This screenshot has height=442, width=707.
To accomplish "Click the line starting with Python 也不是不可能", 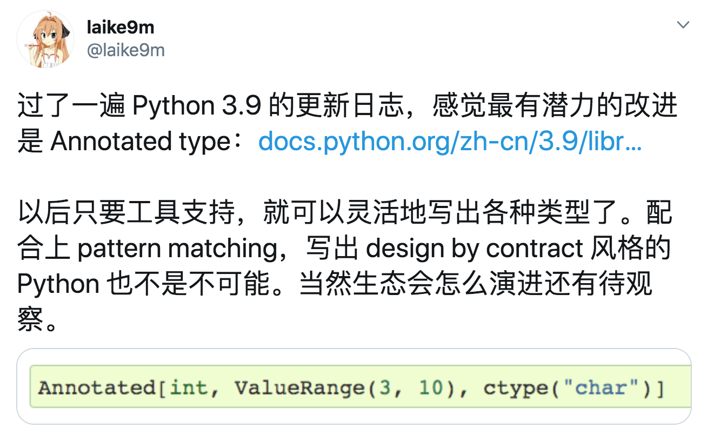I will (335, 284).
